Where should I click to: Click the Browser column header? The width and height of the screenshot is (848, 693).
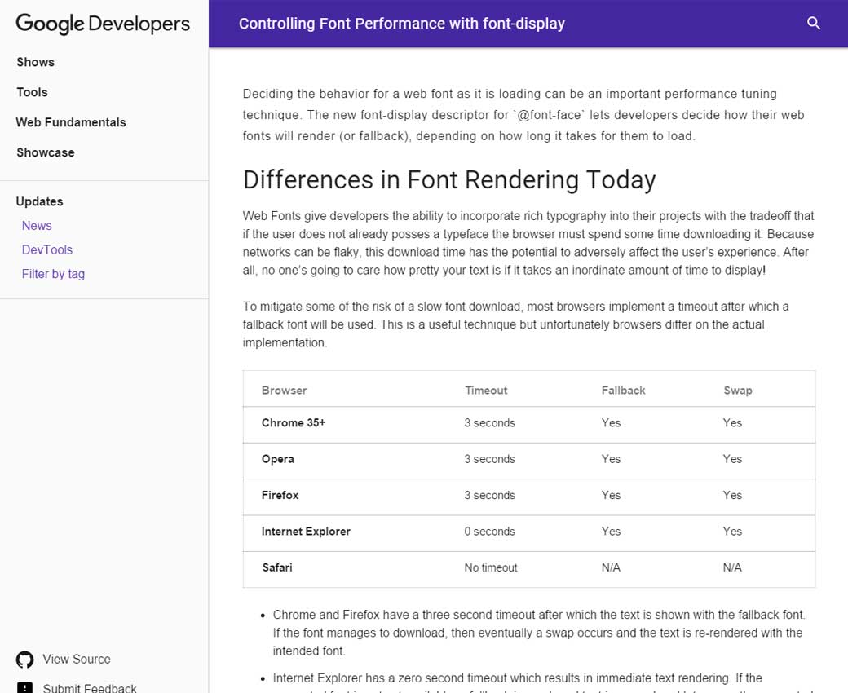point(284,391)
